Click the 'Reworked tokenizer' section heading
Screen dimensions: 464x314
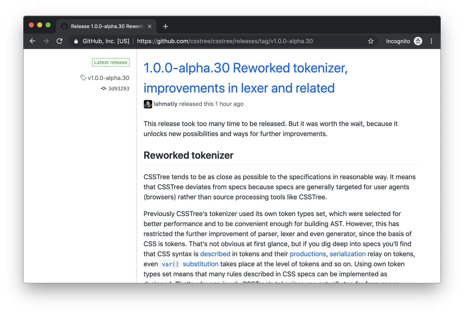pyautogui.click(x=188, y=155)
